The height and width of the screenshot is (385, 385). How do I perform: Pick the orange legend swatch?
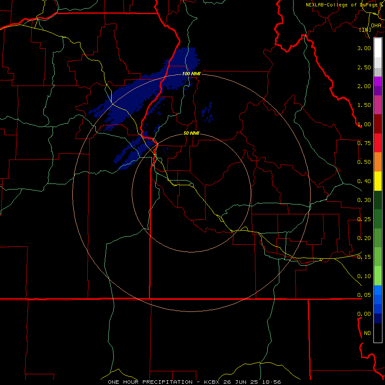pyautogui.click(x=378, y=162)
